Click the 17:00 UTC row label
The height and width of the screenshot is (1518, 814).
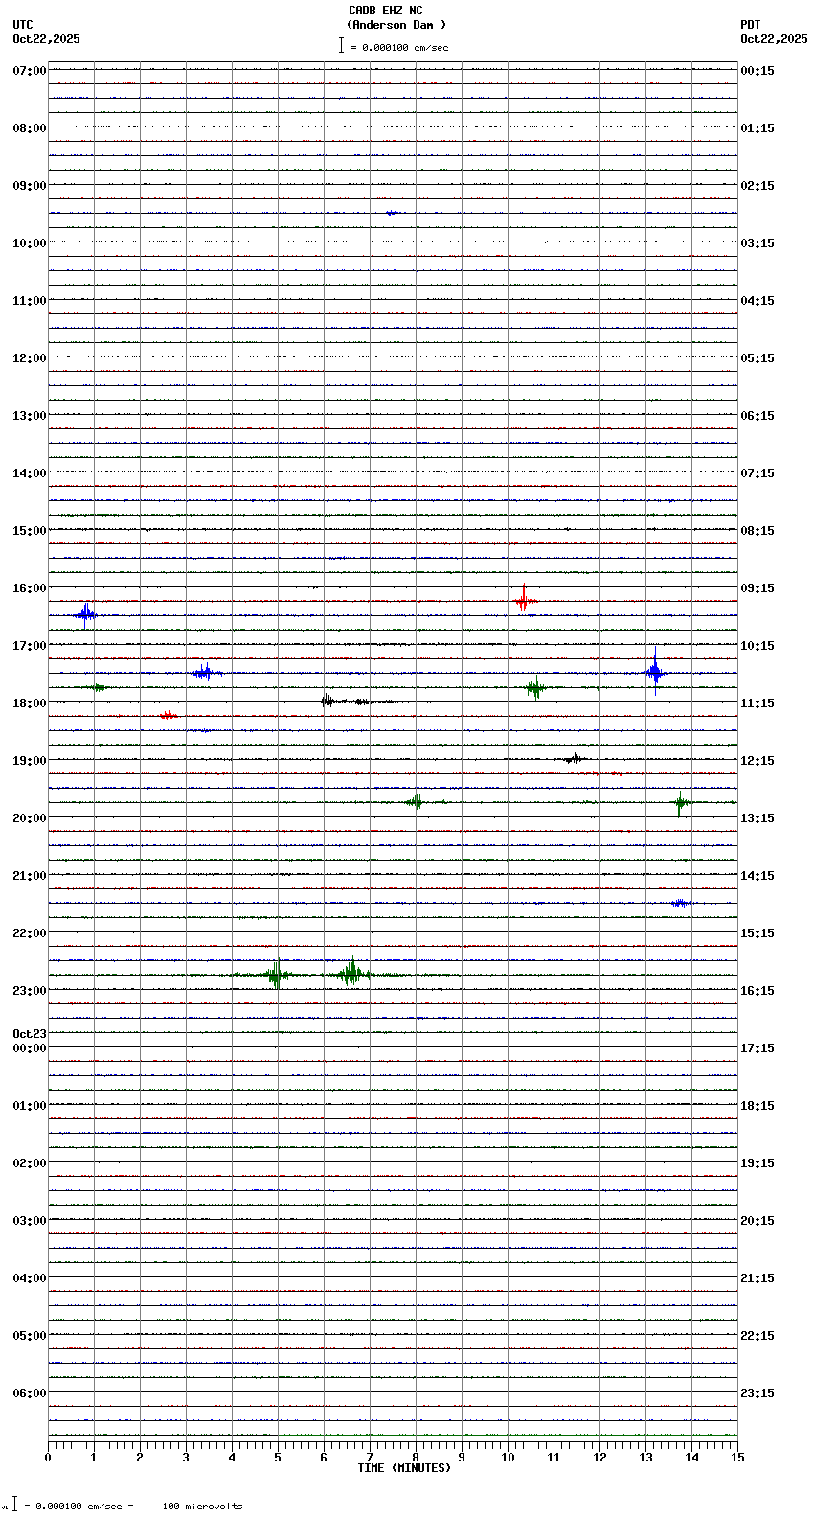tap(30, 646)
